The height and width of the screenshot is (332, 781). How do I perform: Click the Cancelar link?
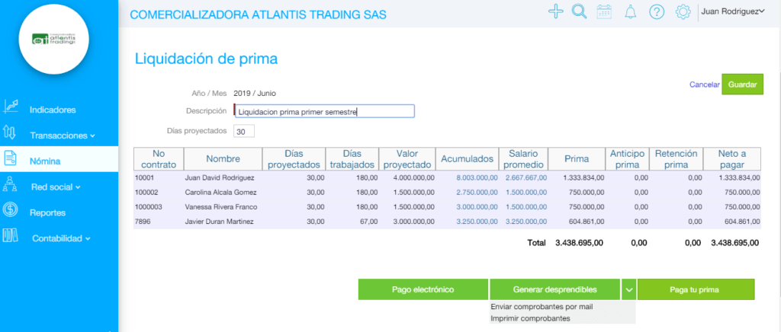(704, 85)
